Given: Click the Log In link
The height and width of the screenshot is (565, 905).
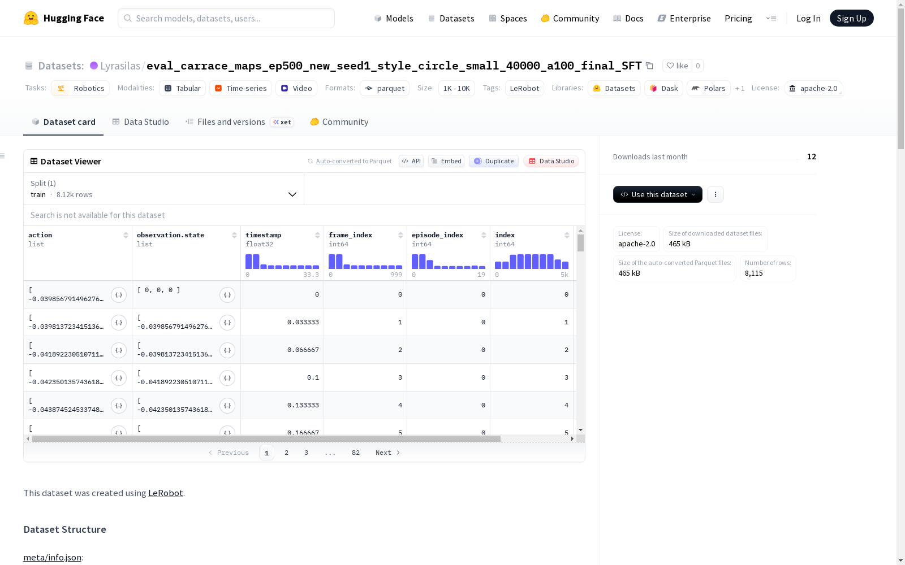Looking at the screenshot, I should [808, 18].
